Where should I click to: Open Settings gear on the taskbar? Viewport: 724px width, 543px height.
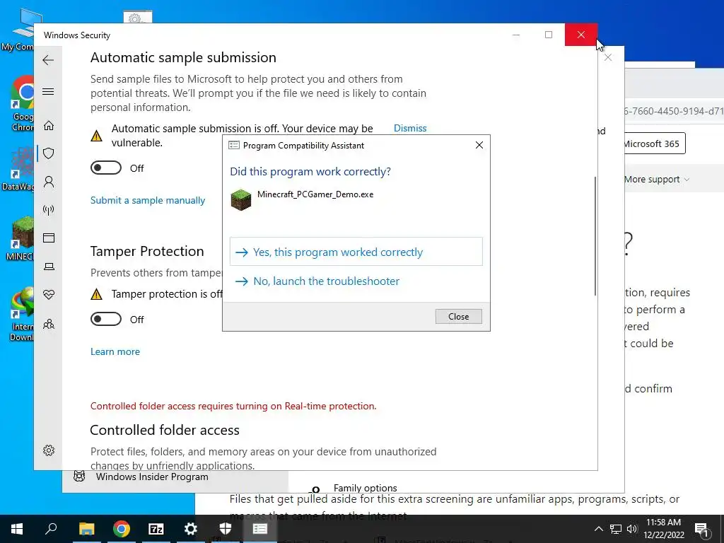[190, 529]
